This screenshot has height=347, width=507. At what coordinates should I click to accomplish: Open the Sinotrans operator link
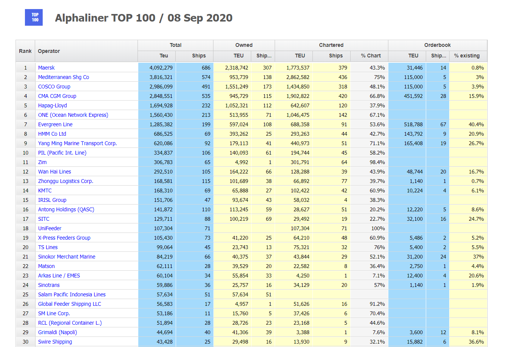pos(49,285)
